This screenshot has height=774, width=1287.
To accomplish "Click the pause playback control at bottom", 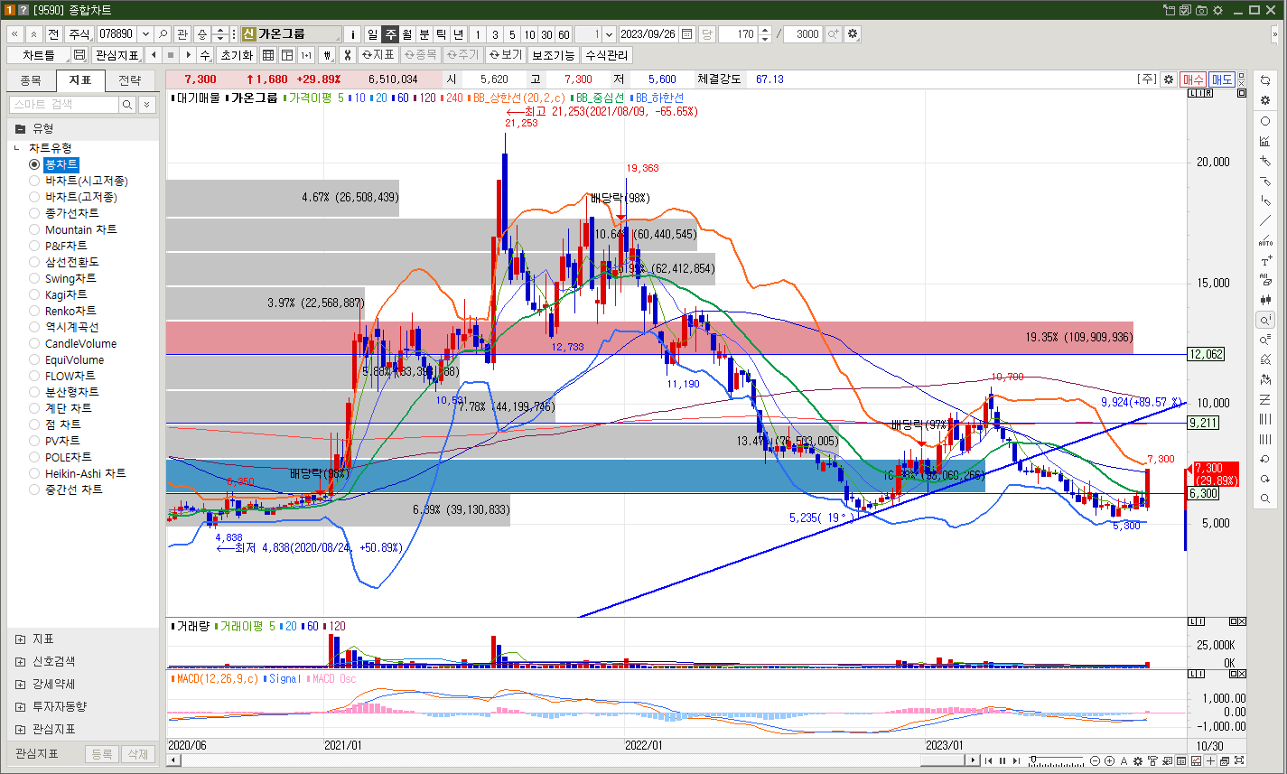I will [x=1003, y=761].
